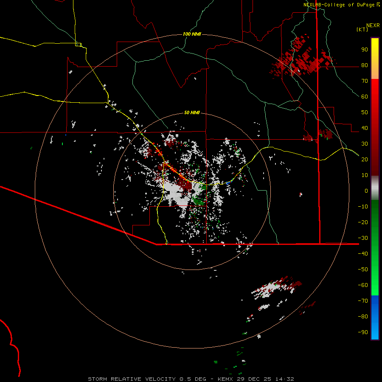
Task: Click the -40 scale value
Action: point(363,254)
